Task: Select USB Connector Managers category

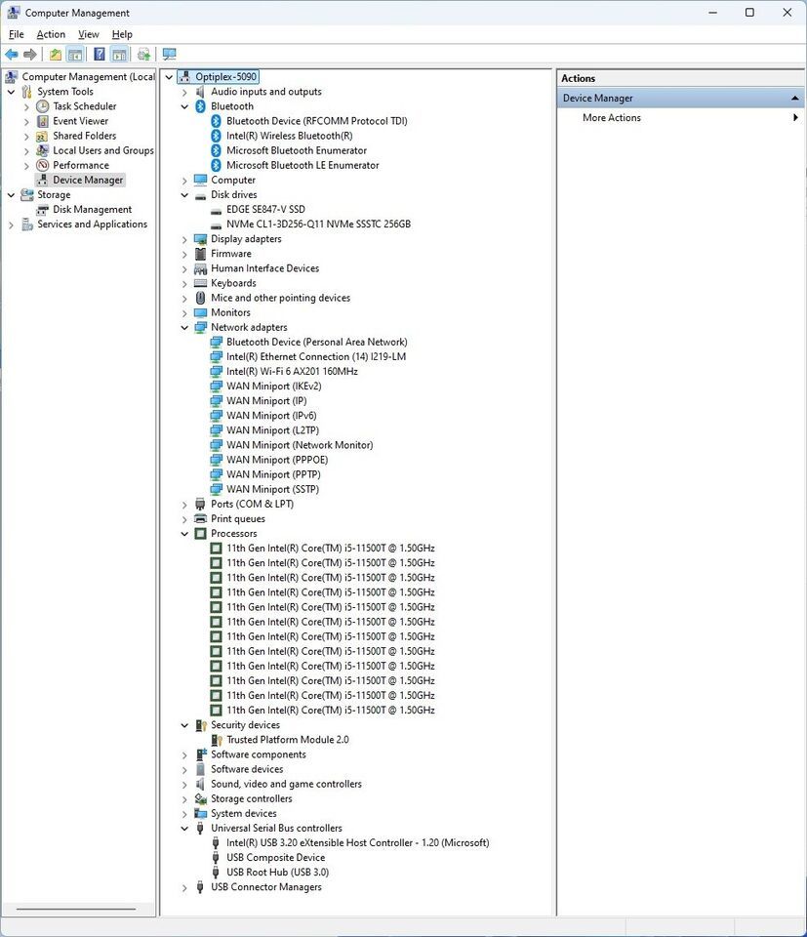Action: 265,887
